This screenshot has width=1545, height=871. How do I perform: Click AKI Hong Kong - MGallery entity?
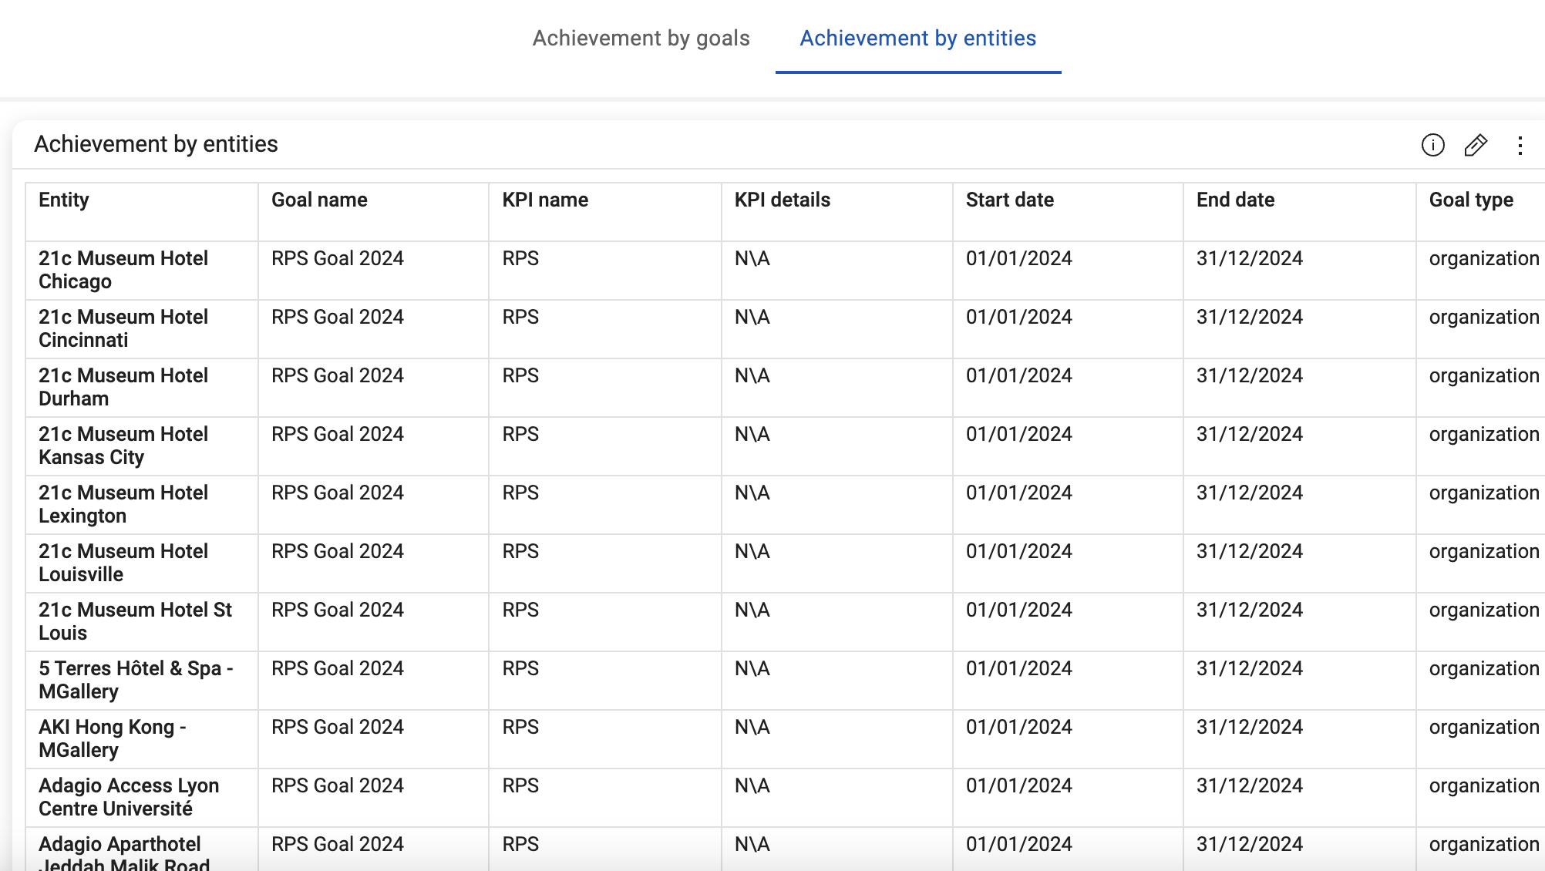coord(113,738)
